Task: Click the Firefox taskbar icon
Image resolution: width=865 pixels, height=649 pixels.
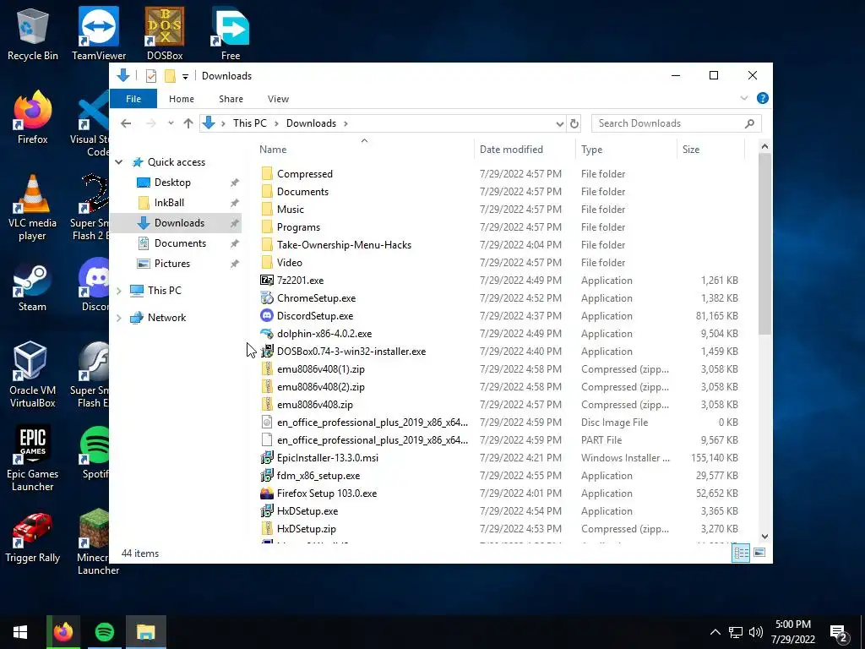Action: point(63,632)
